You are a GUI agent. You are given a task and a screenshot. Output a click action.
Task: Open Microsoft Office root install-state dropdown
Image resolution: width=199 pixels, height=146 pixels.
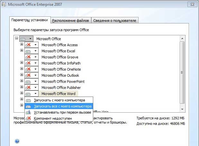pyautogui.click(x=26, y=39)
